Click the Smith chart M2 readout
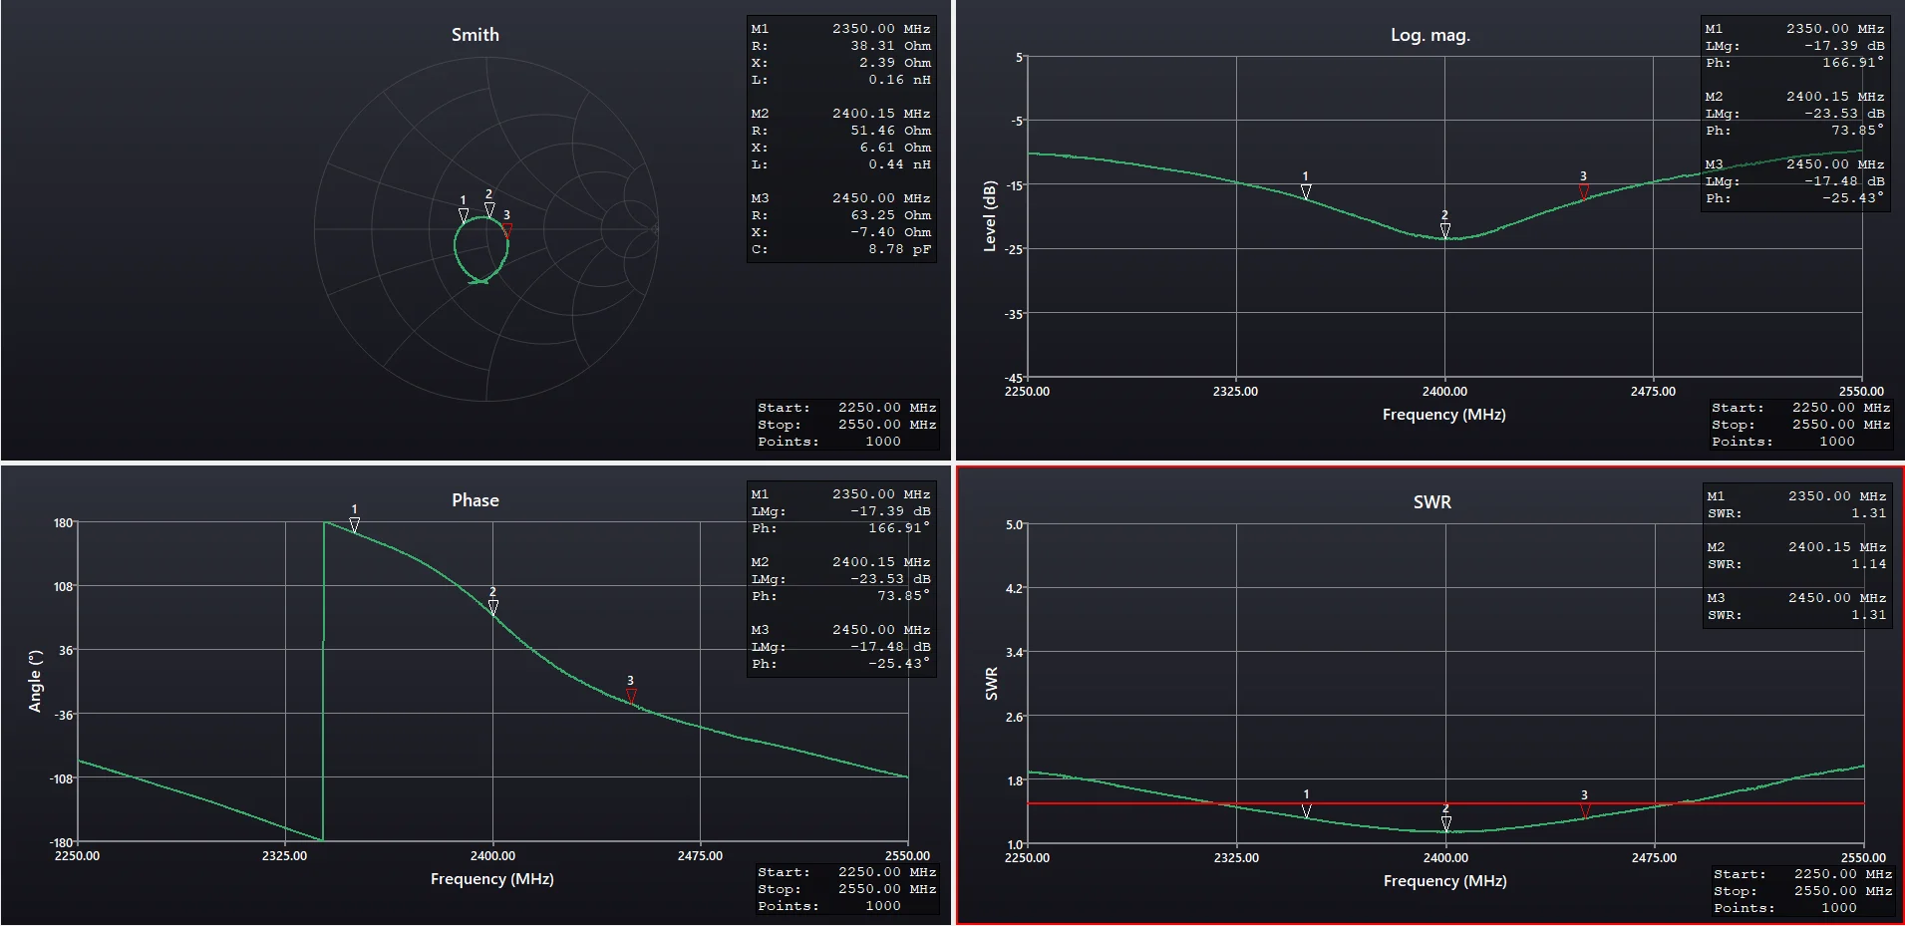The height and width of the screenshot is (926, 1905). pos(841,139)
